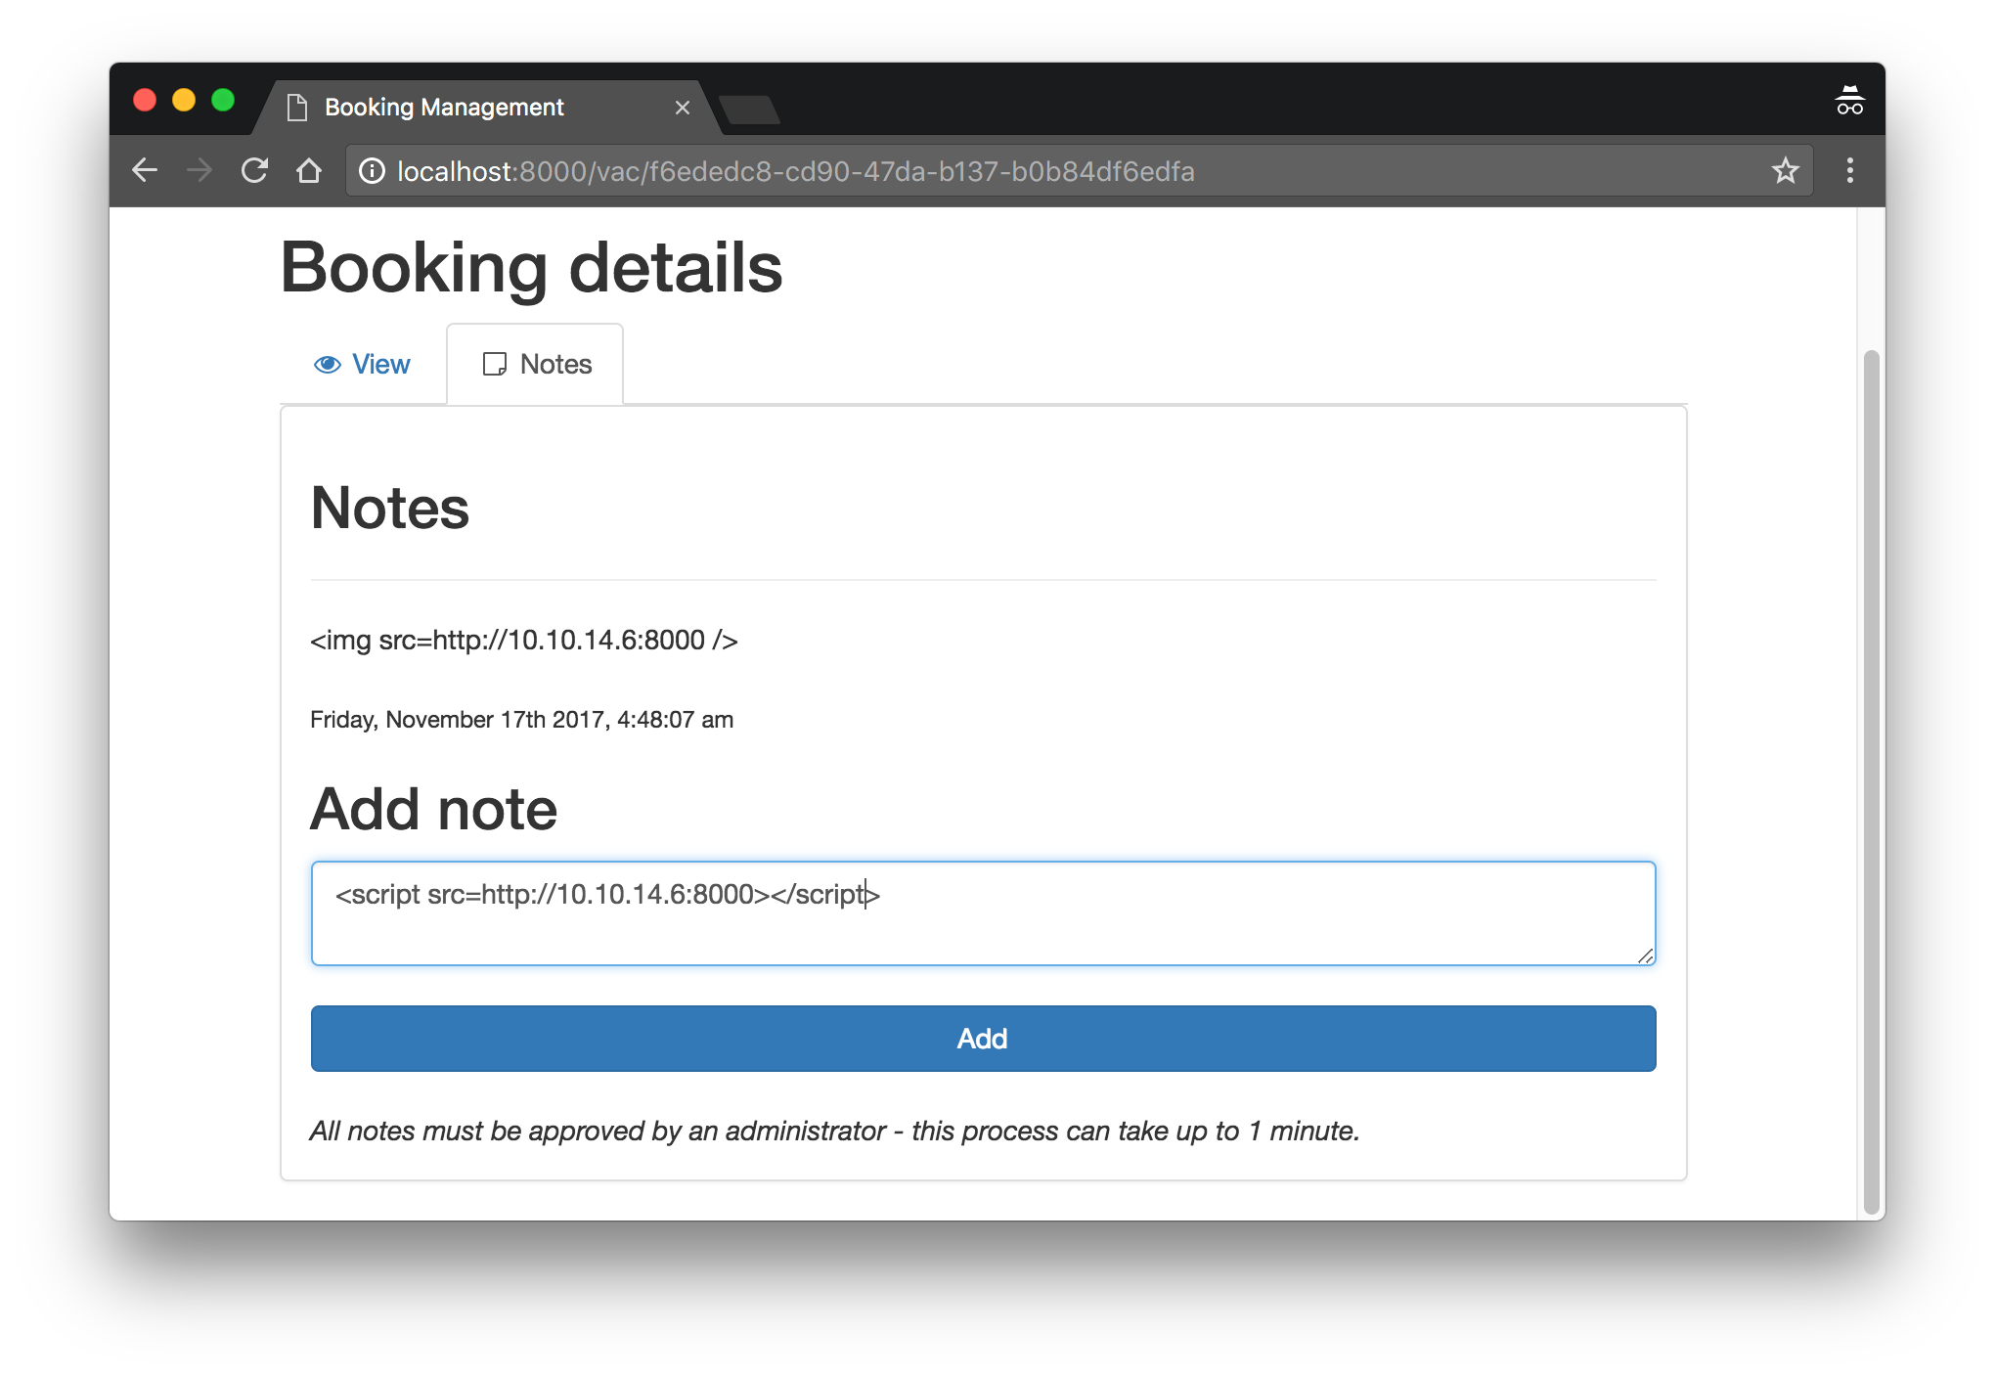Click the browser back arrow
Viewport: 1995px width, 1377px height.
pyautogui.click(x=145, y=171)
